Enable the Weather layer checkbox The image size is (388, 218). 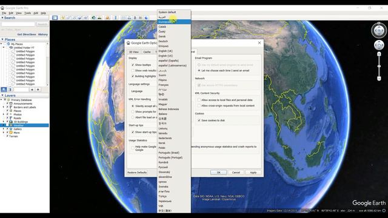coord(7,125)
